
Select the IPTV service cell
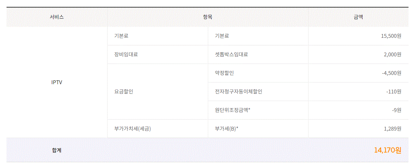coord(57,82)
